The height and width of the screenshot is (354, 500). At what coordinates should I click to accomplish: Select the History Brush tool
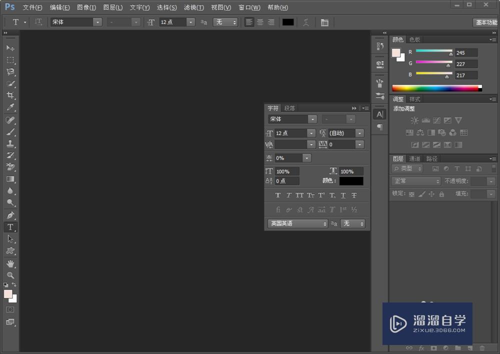(10, 155)
